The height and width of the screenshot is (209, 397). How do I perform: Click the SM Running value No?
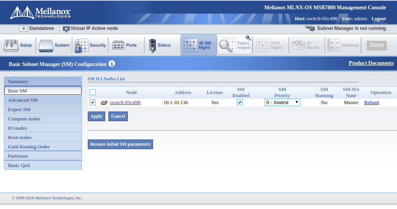point(324,103)
